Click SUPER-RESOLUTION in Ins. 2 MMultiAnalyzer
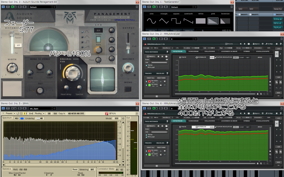 pos(223,57)
